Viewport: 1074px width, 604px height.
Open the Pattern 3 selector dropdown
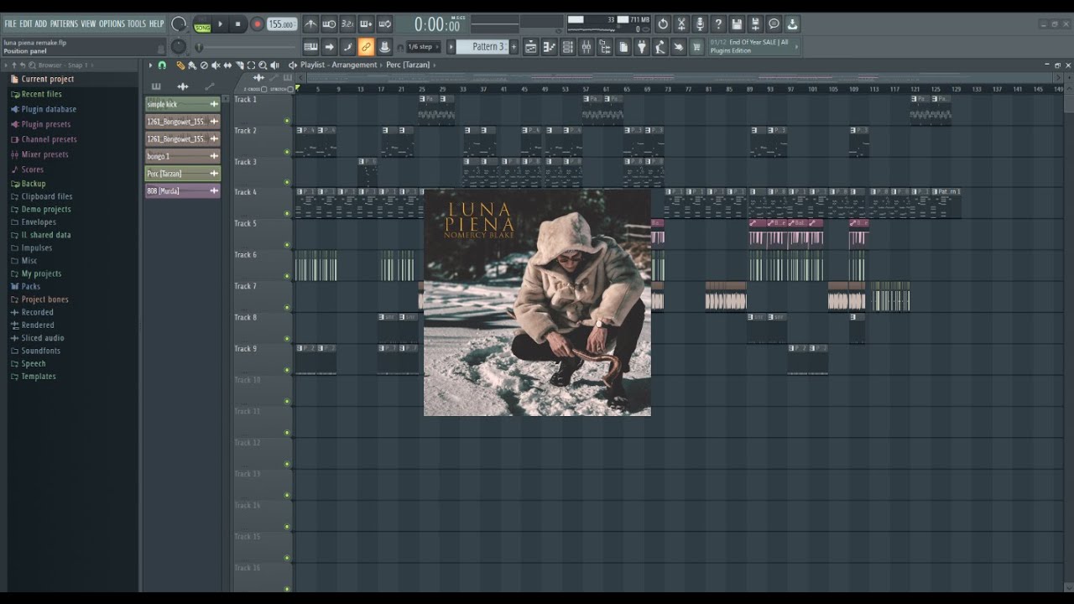482,47
